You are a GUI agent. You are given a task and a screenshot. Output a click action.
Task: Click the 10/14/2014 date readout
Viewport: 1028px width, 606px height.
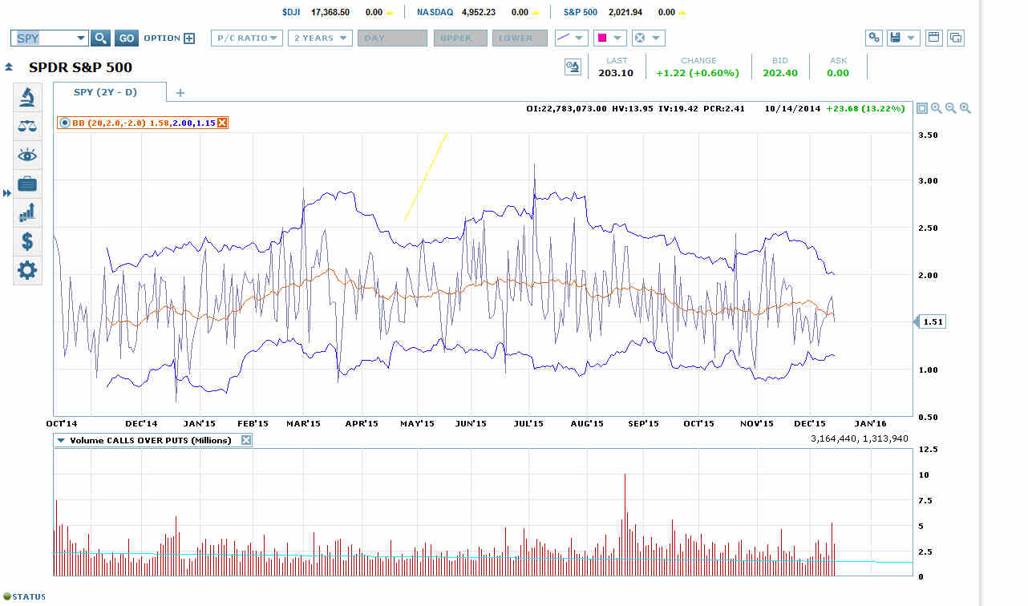[791, 108]
